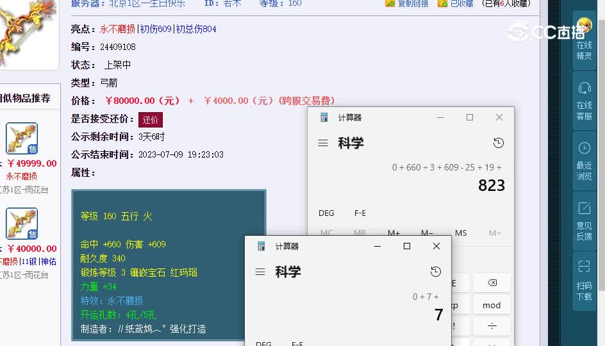The width and height of the screenshot is (605, 346).
Task: Click the red 还价 bargain button
Action: coord(151,120)
